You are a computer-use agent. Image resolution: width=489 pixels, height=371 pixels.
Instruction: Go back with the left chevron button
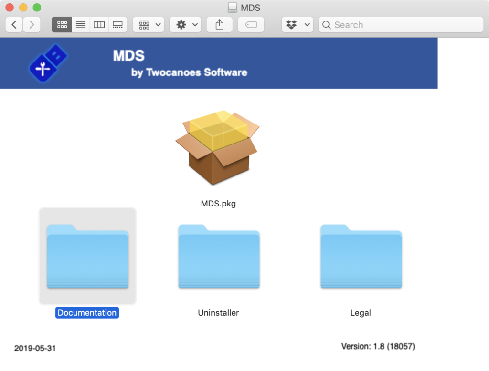click(14, 25)
